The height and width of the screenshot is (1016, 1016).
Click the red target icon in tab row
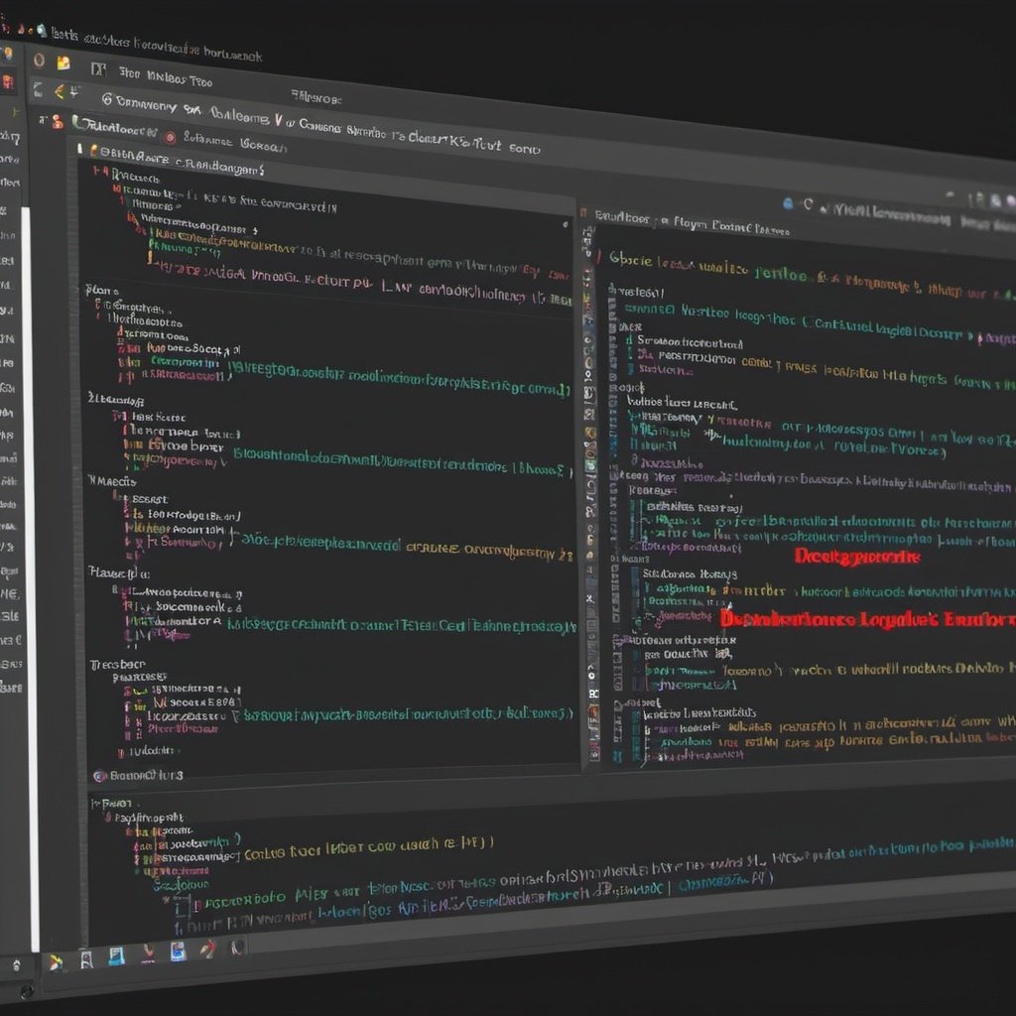point(170,137)
